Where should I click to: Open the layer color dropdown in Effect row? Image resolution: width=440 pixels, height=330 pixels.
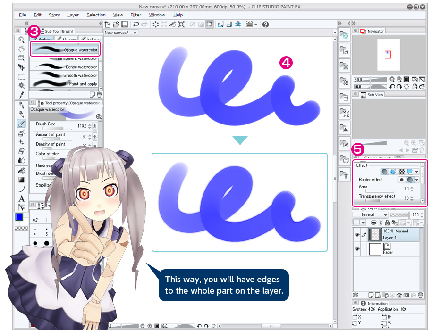417,172
